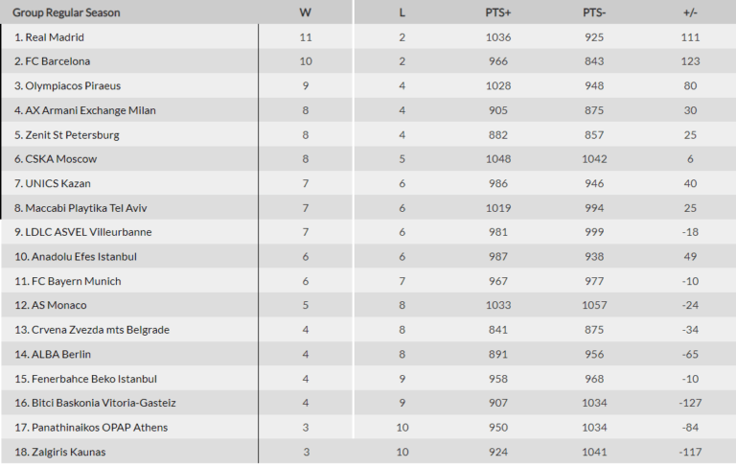Click the Group Regular Season header
This screenshot has height=468, width=736.
click(x=66, y=12)
